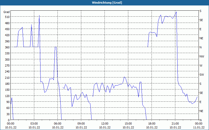Screen dimensions: 209x130
Task: Click the 300 y-axis value
Action: point(7,60)
